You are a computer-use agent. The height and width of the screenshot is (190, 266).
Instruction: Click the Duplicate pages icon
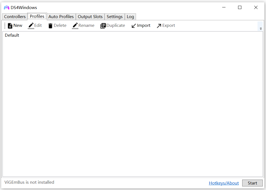[103, 26]
